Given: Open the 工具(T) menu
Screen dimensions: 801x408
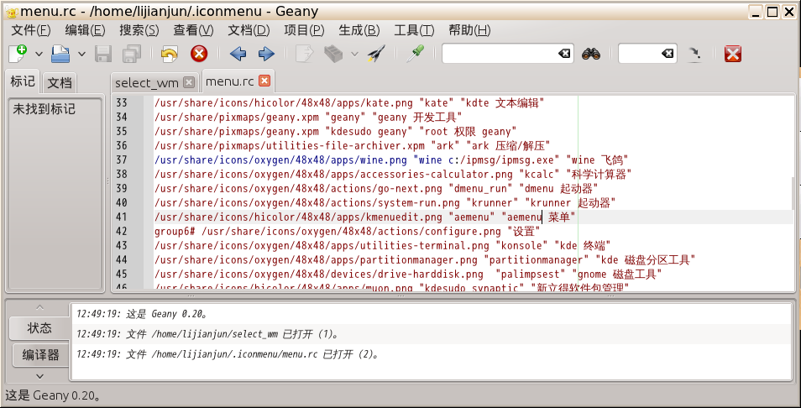Looking at the screenshot, I should point(414,30).
